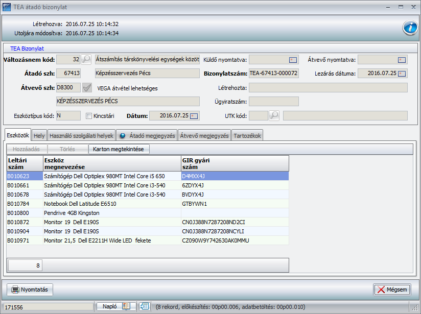Click the Átszámítás társkönyvelési egységek field
The image size is (421, 314).
point(148,59)
